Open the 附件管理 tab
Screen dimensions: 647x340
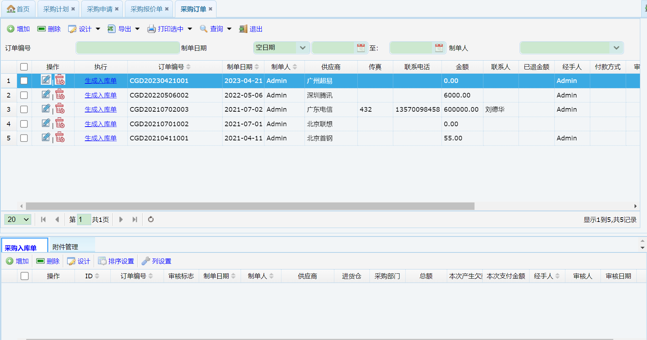click(65, 247)
